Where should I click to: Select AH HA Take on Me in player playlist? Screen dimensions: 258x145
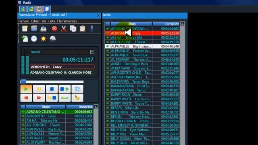[57, 120]
